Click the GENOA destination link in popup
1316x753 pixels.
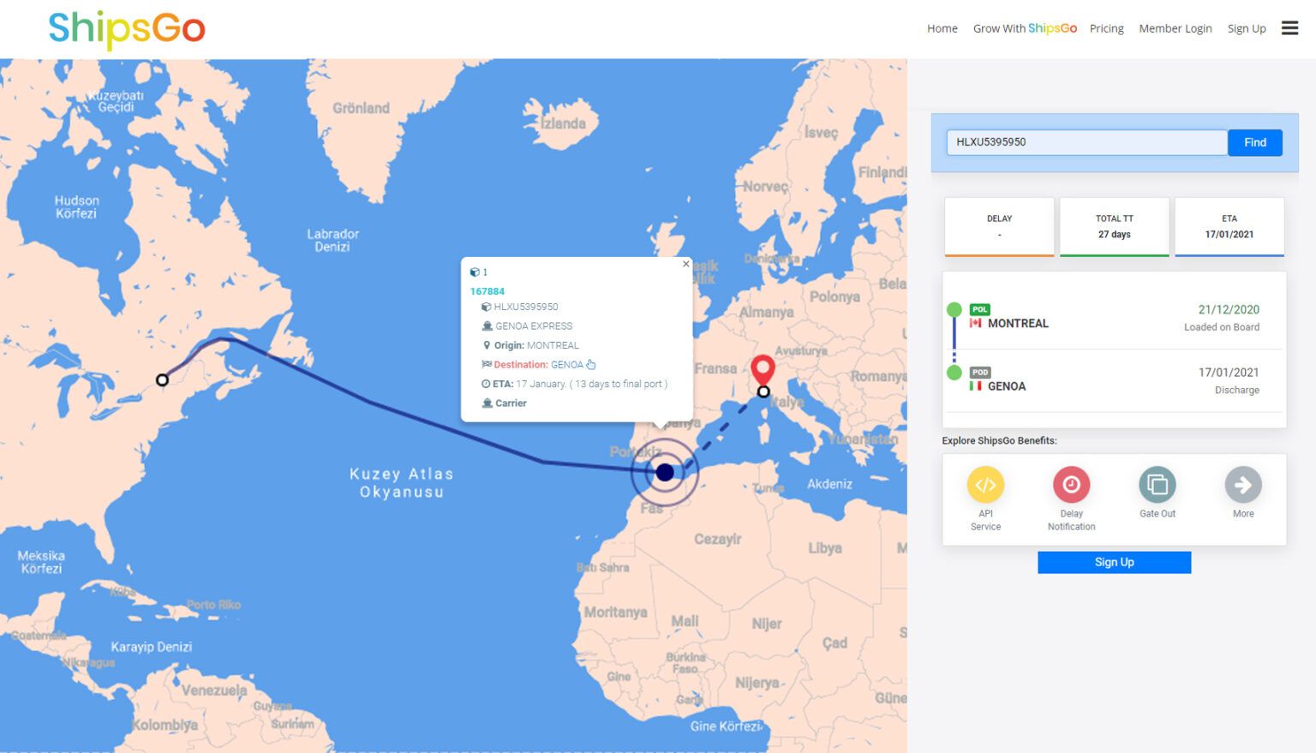pyautogui.click(x=567, y=365)
